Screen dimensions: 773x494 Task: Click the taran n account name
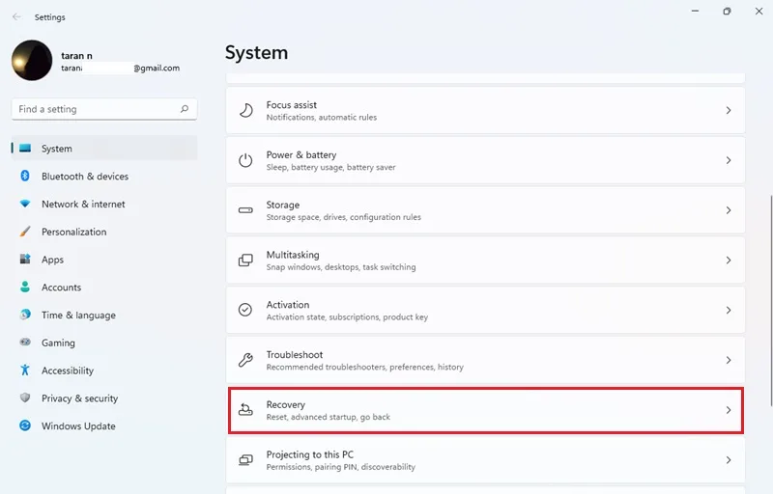click(x=76, y=56)
